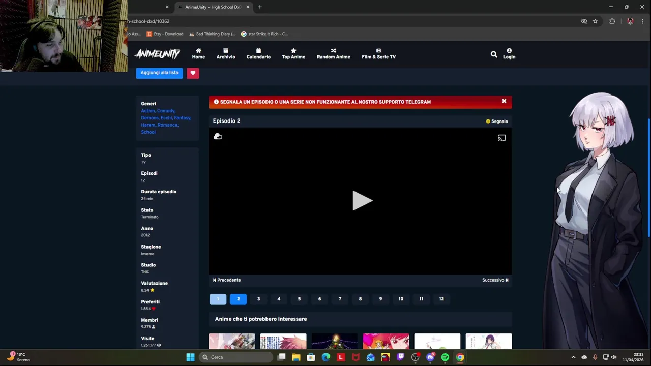
Task: Select episode 7
Action: [340, 299]
